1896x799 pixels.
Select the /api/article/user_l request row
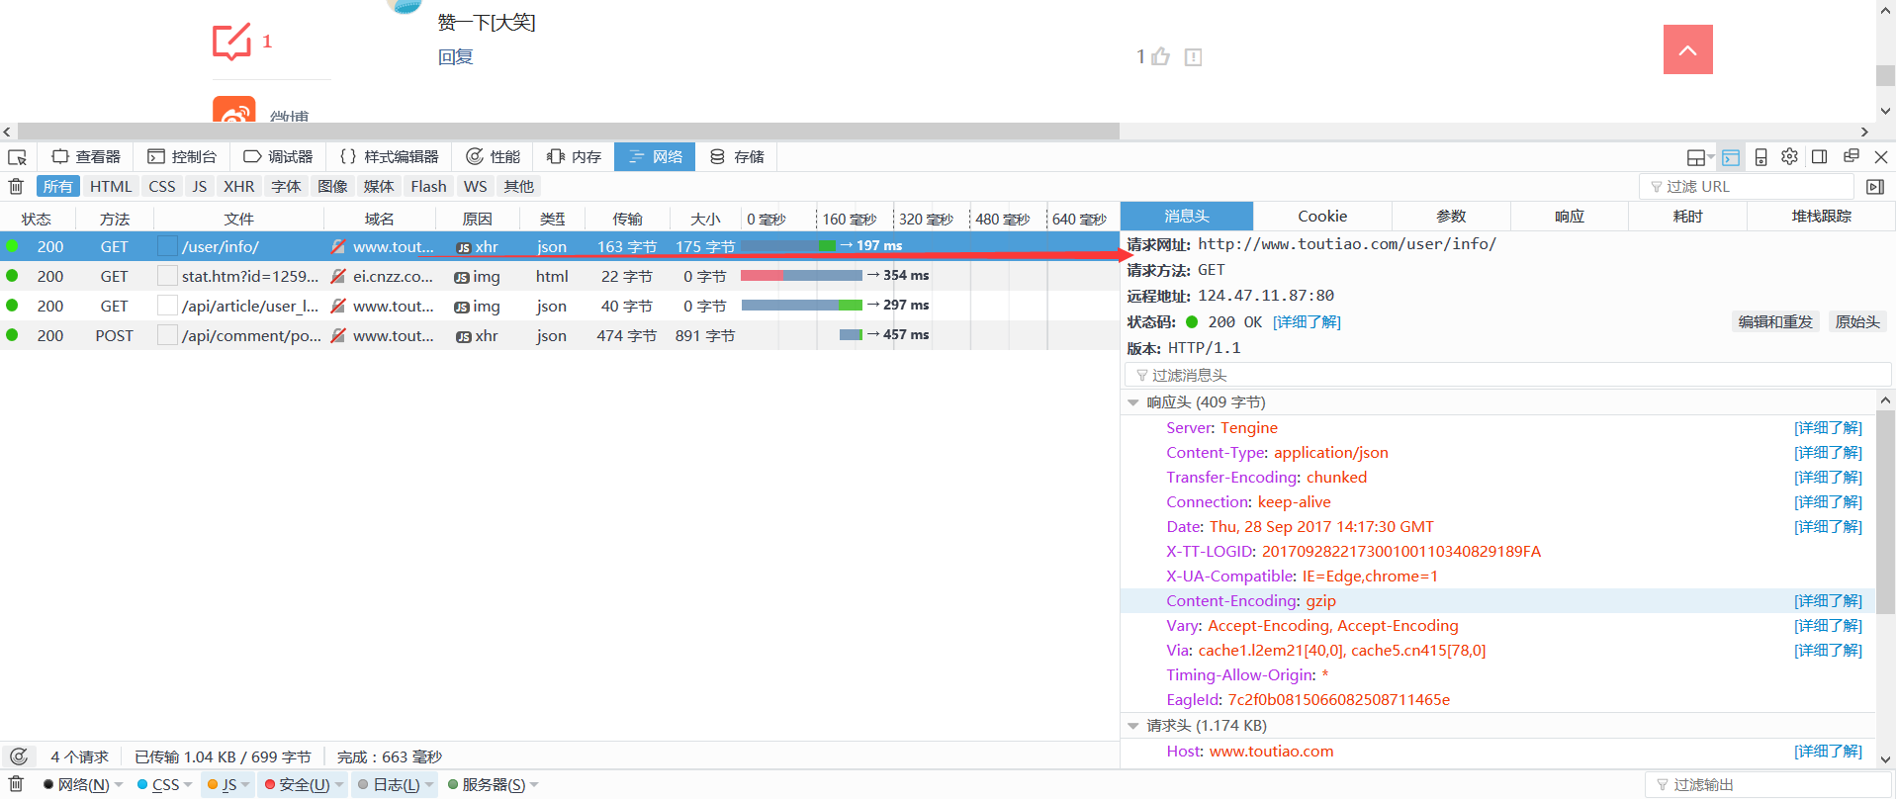[x=560, y=306]
